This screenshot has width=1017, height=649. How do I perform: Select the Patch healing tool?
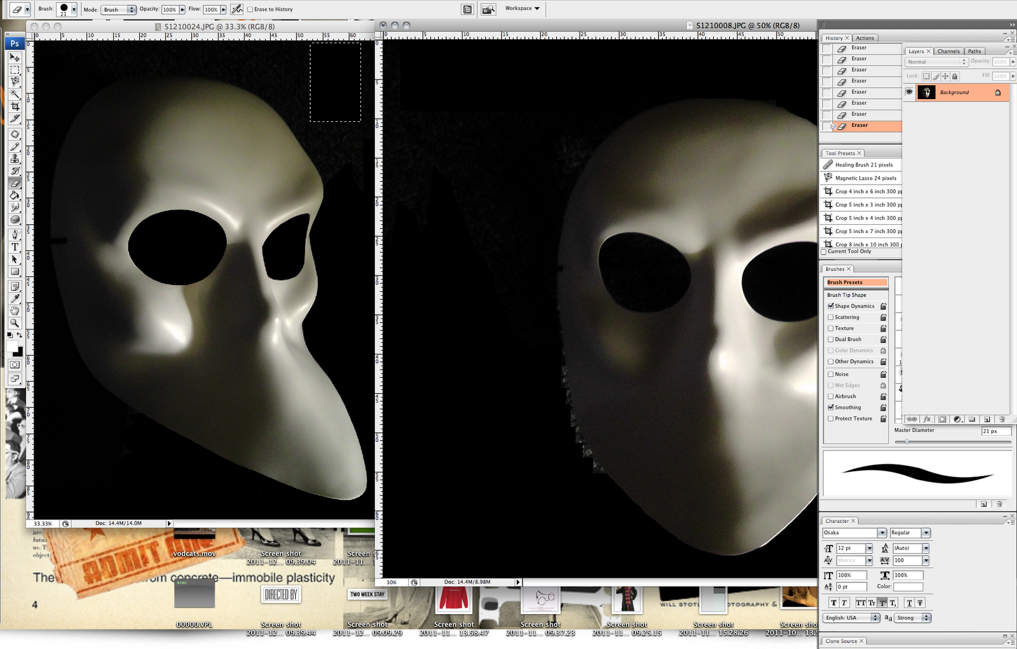point(15,135)
